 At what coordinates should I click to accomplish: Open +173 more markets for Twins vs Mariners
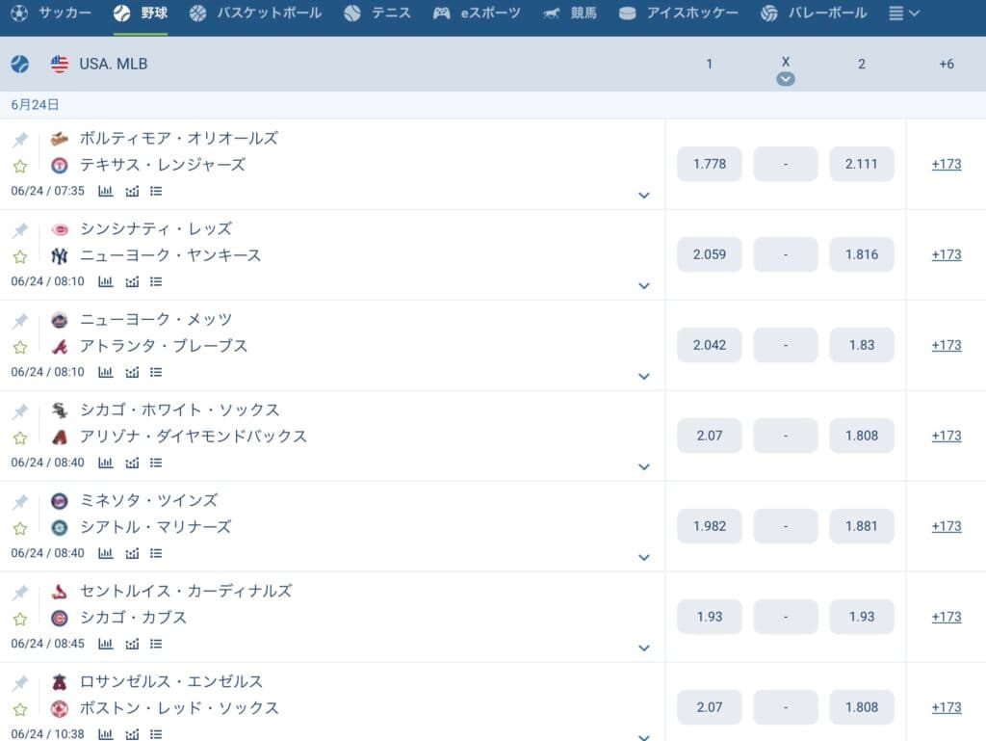pos(947,526)
